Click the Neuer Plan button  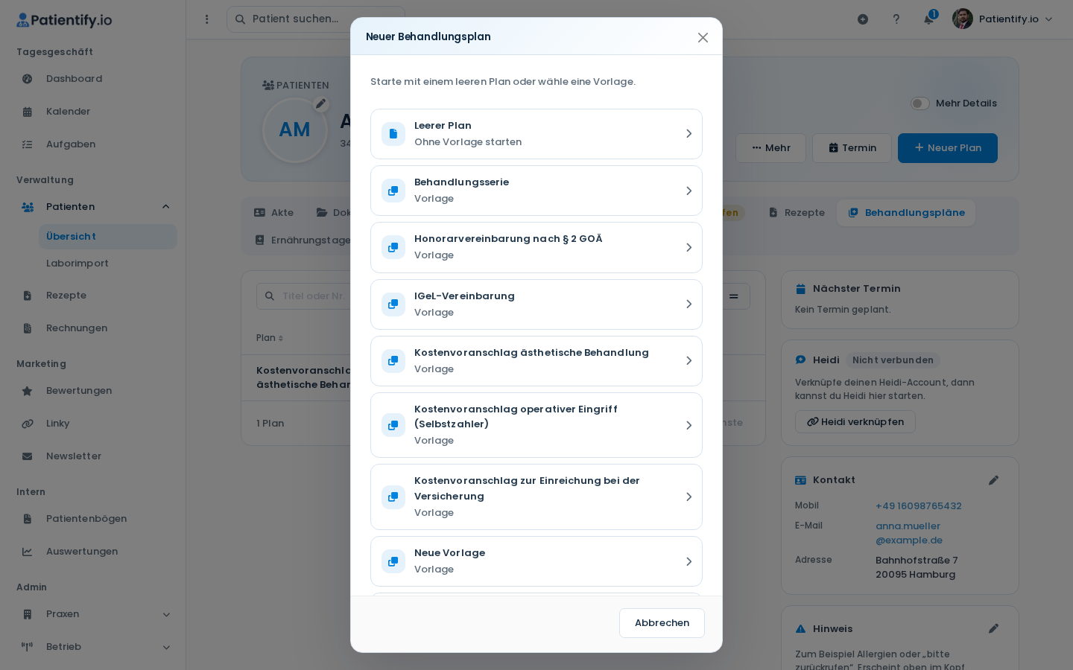tap(948, 148)
